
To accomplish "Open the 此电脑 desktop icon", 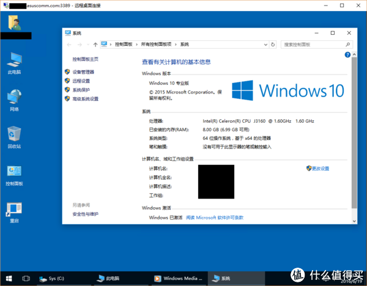I will pyautogui.click(x=14, y=63).
